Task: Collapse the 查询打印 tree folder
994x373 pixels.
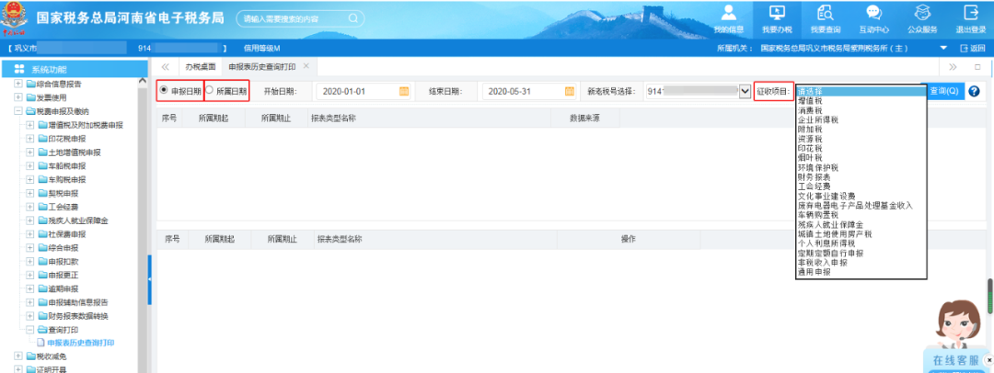Action: [x=29, y=329]
